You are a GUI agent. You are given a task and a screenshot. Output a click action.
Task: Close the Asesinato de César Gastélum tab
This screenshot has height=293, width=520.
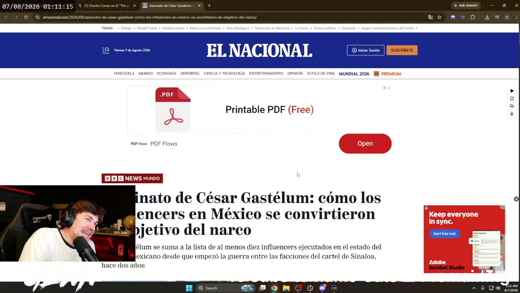(198, 6)
